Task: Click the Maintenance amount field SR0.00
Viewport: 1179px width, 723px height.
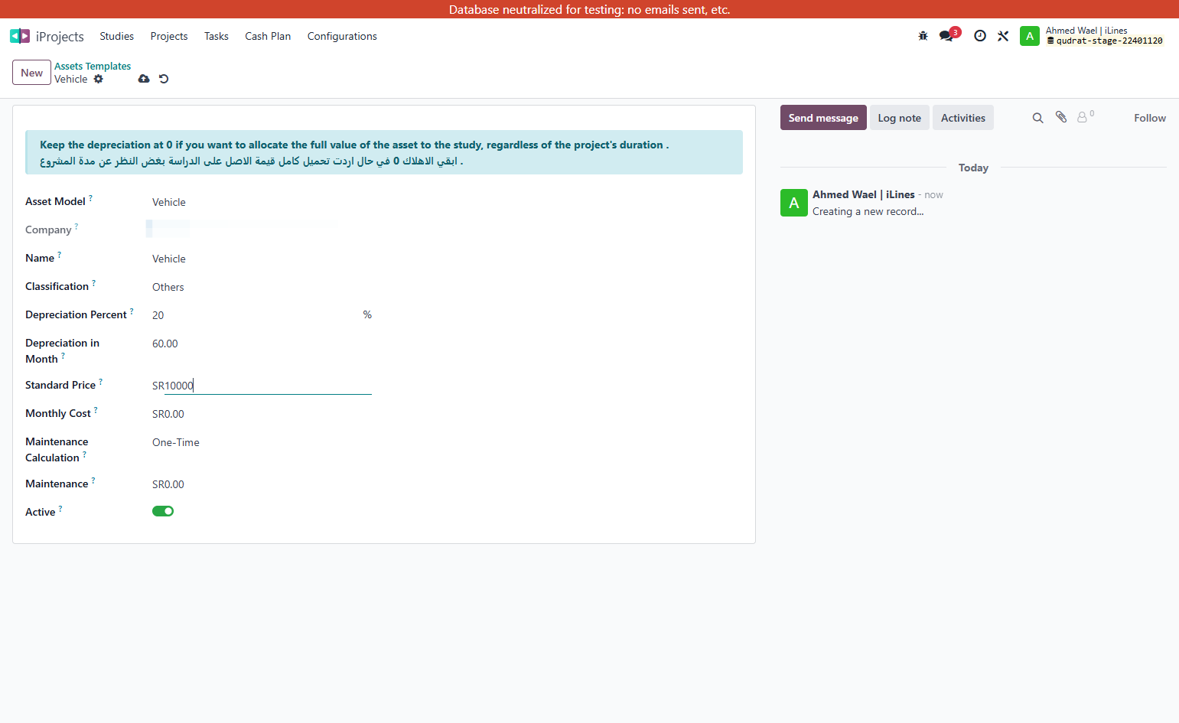Action: pyautogui.click(x=262, y=484)
